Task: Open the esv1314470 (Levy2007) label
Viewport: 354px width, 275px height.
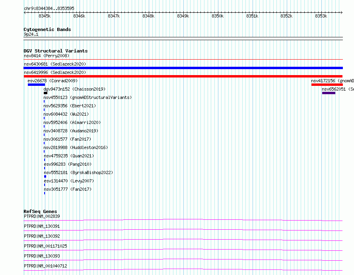Action: click(x=69, y=181)
